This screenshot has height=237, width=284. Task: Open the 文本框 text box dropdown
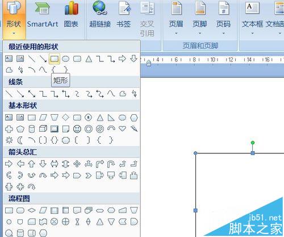tap(252, 18)
